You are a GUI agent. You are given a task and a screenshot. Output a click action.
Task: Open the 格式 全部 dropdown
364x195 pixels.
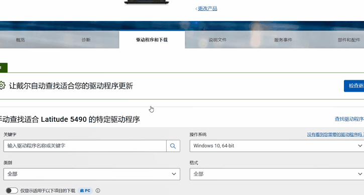tap(277, 174)
